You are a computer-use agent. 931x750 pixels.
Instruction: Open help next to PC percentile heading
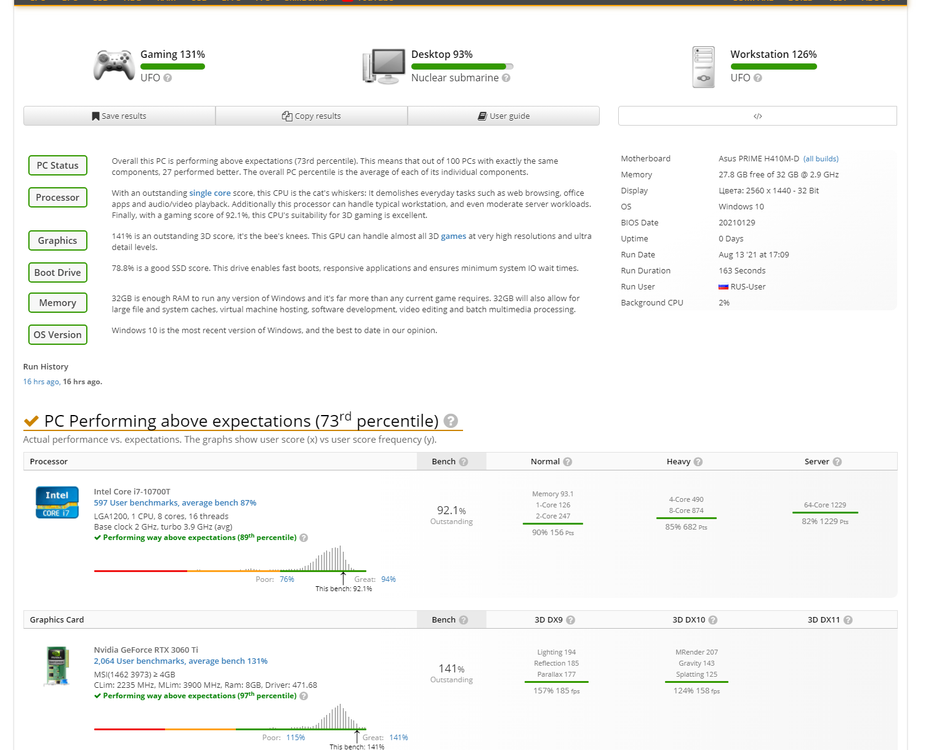(451, 421)
